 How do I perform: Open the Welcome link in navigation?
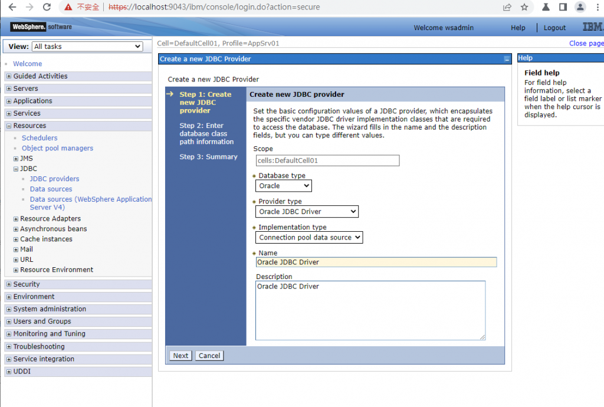tap(27, 64)
